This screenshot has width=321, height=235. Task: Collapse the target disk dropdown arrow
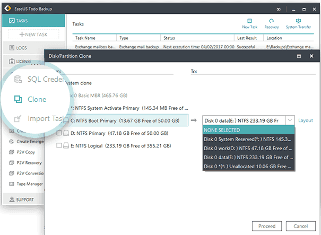[x=289, y=120]
